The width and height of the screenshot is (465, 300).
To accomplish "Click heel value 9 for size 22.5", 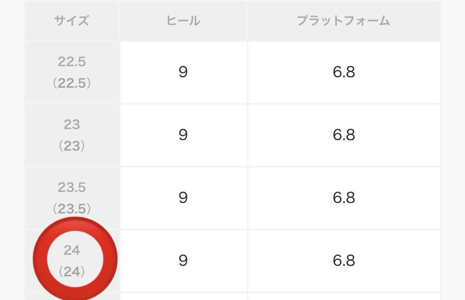I will pyautogui.click(x=183, y=72).
